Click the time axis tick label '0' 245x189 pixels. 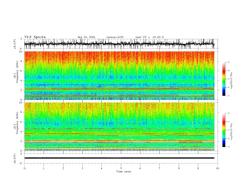(24, 168)
